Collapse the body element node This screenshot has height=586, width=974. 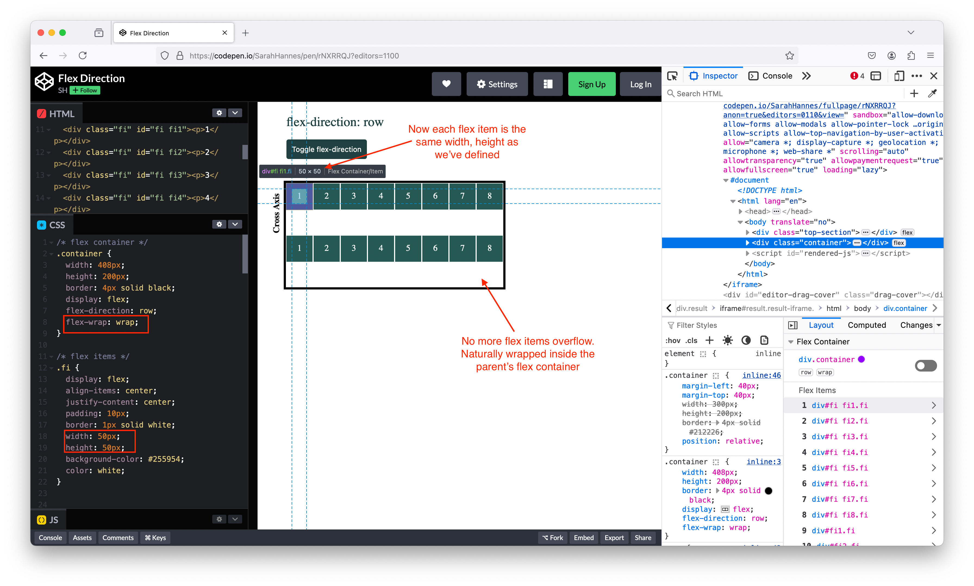point(740,222)
